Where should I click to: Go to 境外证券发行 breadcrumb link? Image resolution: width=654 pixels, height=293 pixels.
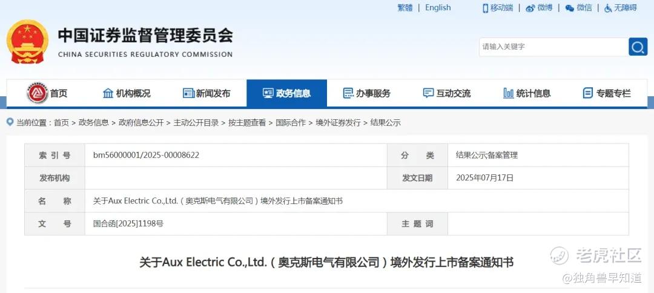tap(338, 122)
